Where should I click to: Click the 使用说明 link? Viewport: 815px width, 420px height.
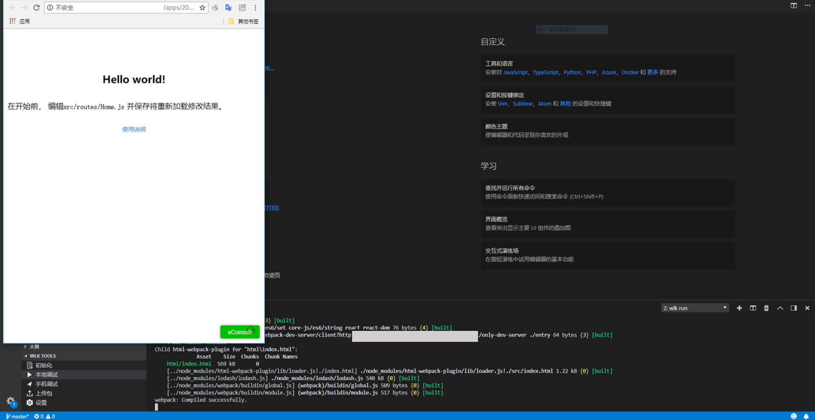(x=134, y=129)
